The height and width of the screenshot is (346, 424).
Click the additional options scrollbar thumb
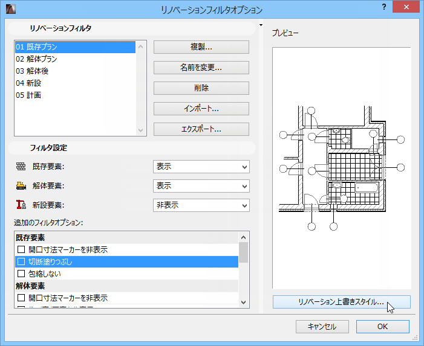click(x=243, y=252)
